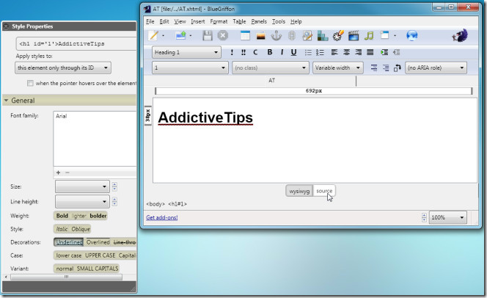Insert a video using the clapperboard icon
This screenshot has width=487, height=298.
(354, 36)
